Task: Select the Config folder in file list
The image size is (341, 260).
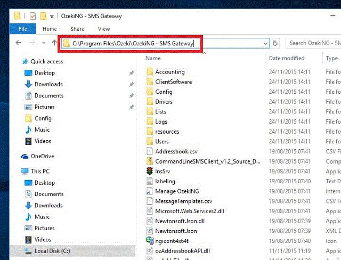Action: point(164,92)
